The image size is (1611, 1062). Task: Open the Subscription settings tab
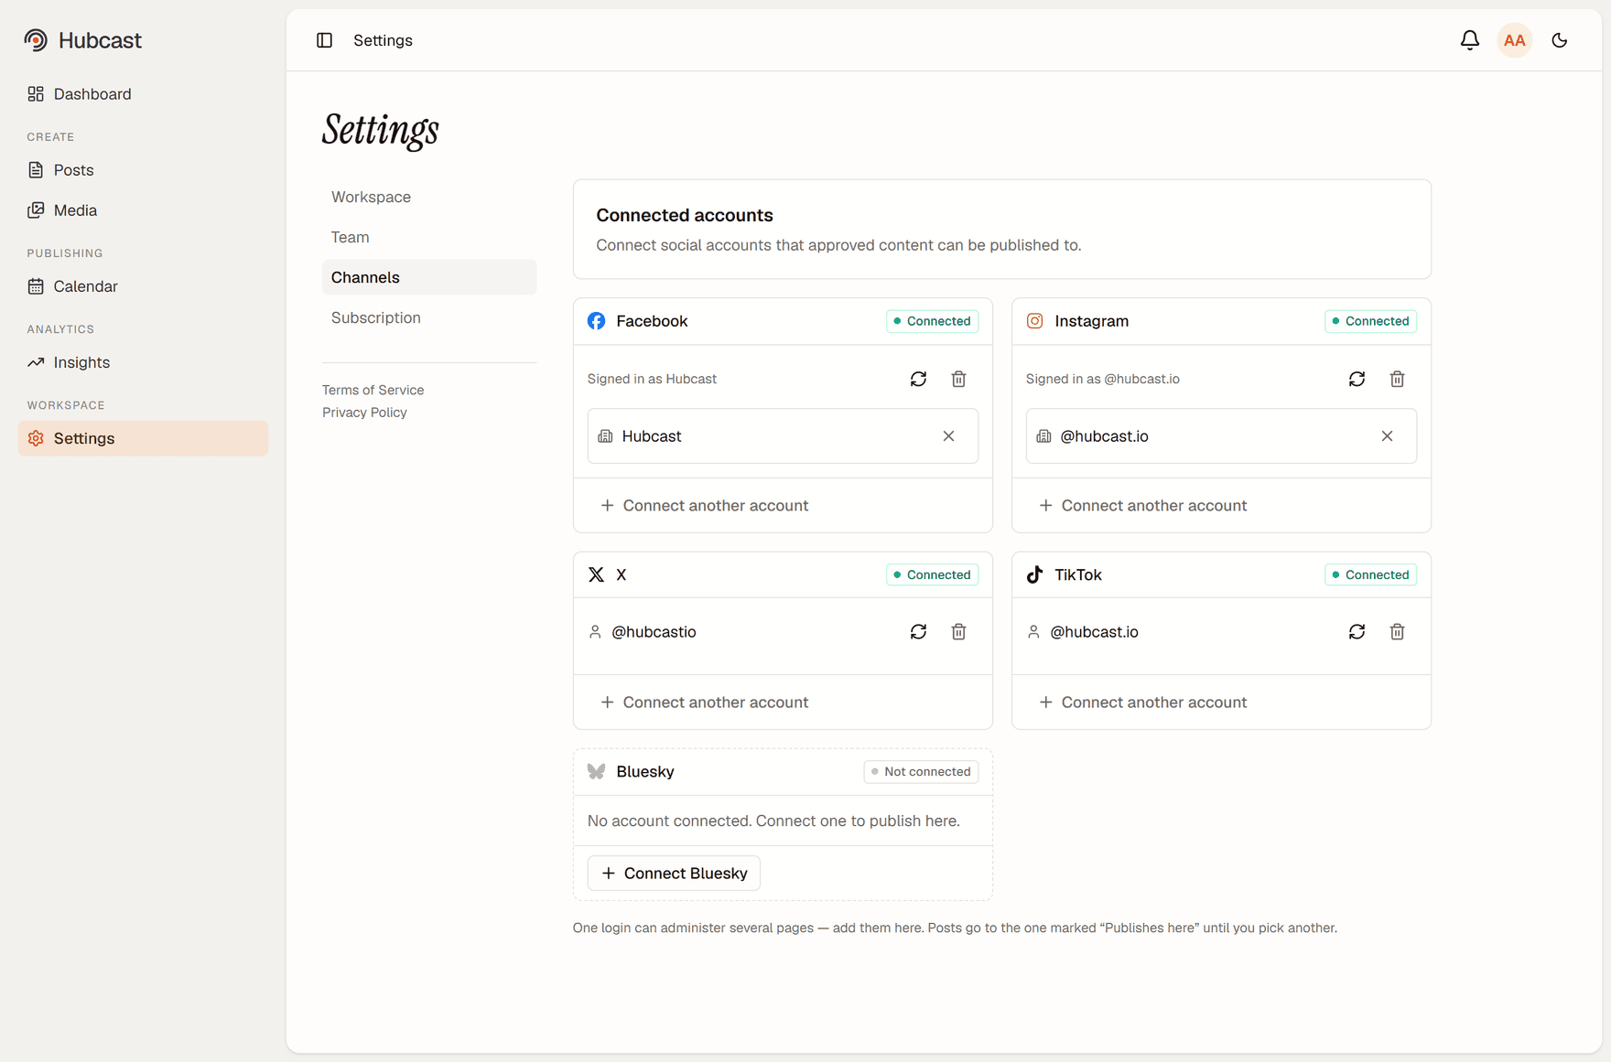429,317
